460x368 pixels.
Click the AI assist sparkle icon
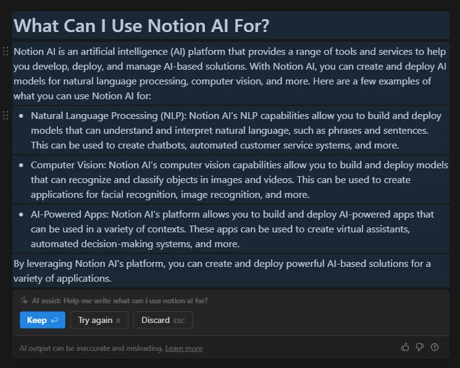coord(25,301)
